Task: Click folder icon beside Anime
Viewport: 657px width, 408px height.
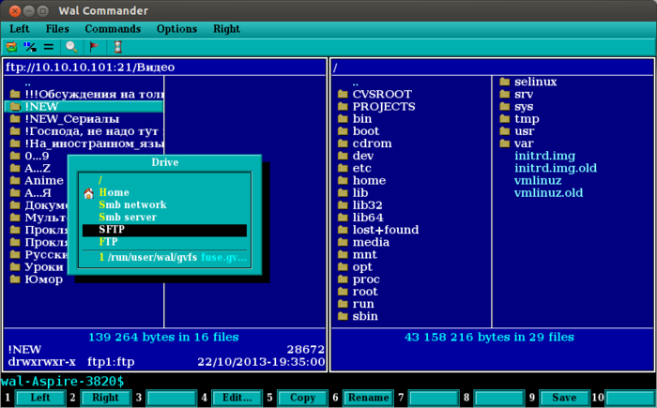Action: coord(15,180)
